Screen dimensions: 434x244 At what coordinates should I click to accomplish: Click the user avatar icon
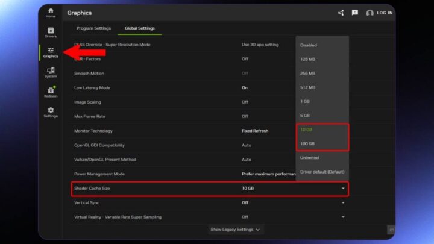[x=370, y=13]
